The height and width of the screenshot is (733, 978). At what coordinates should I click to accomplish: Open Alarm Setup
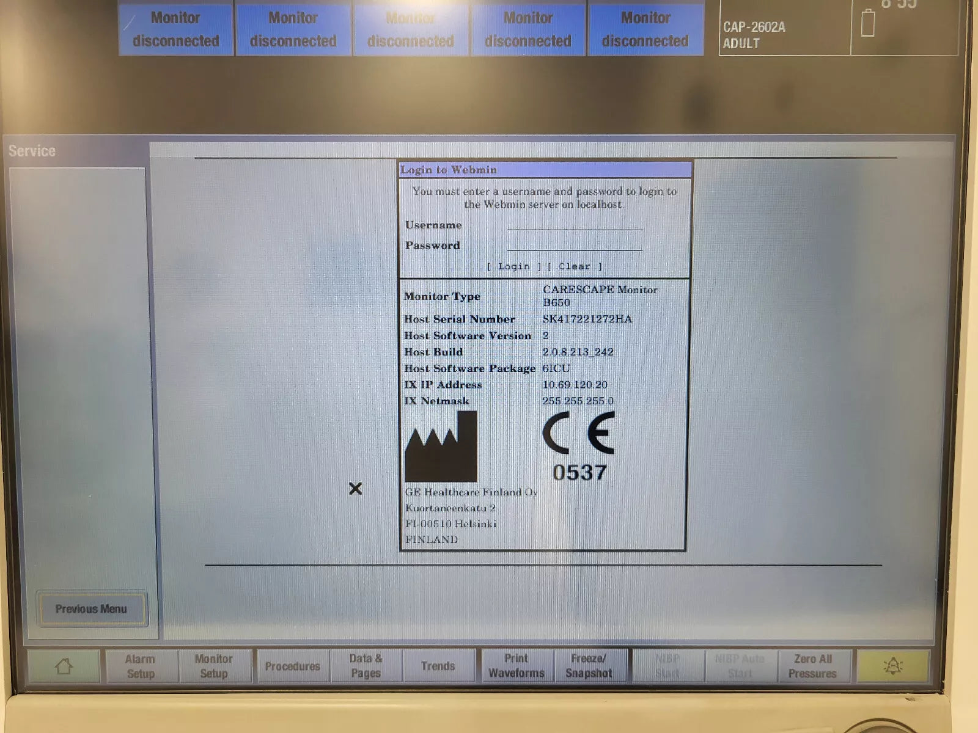point(139,666)
